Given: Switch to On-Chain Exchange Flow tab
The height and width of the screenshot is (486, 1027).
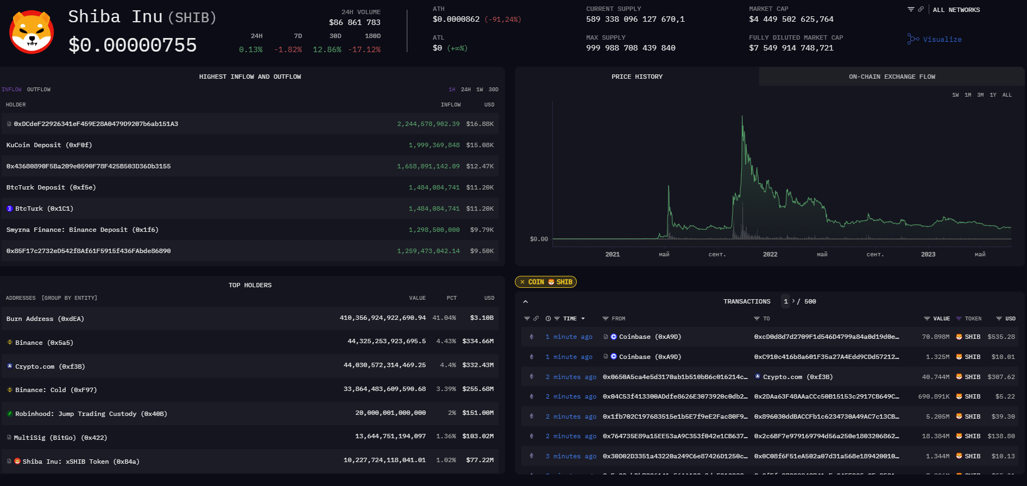Looking at the screenshot, I should 892,77.
